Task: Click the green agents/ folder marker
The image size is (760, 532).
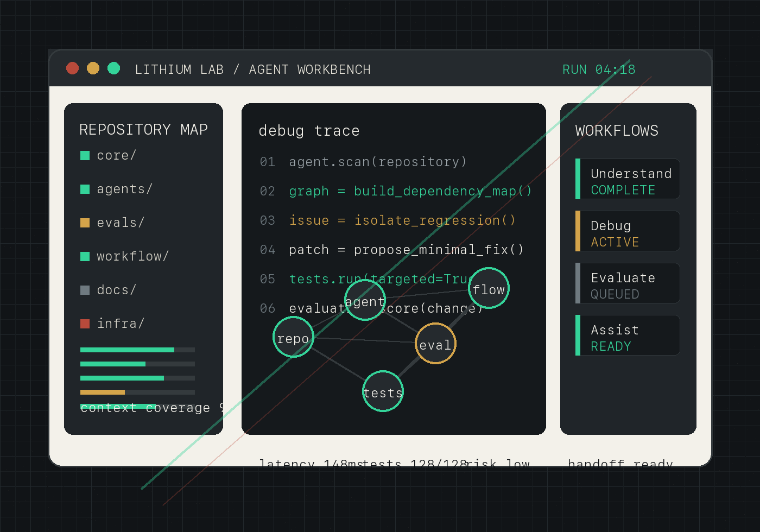Action: tap(85, 189)
